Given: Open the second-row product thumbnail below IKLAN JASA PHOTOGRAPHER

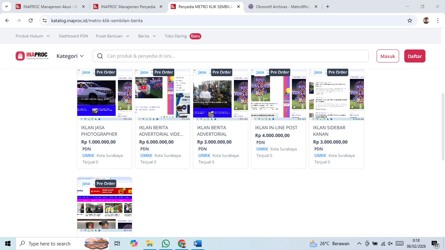Looking at the screenshot, I should 105,204.
